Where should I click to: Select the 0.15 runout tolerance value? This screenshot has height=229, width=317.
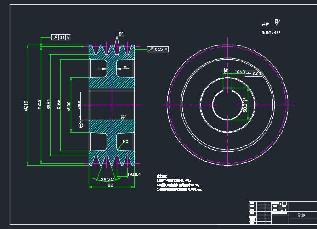coord(159,49)
